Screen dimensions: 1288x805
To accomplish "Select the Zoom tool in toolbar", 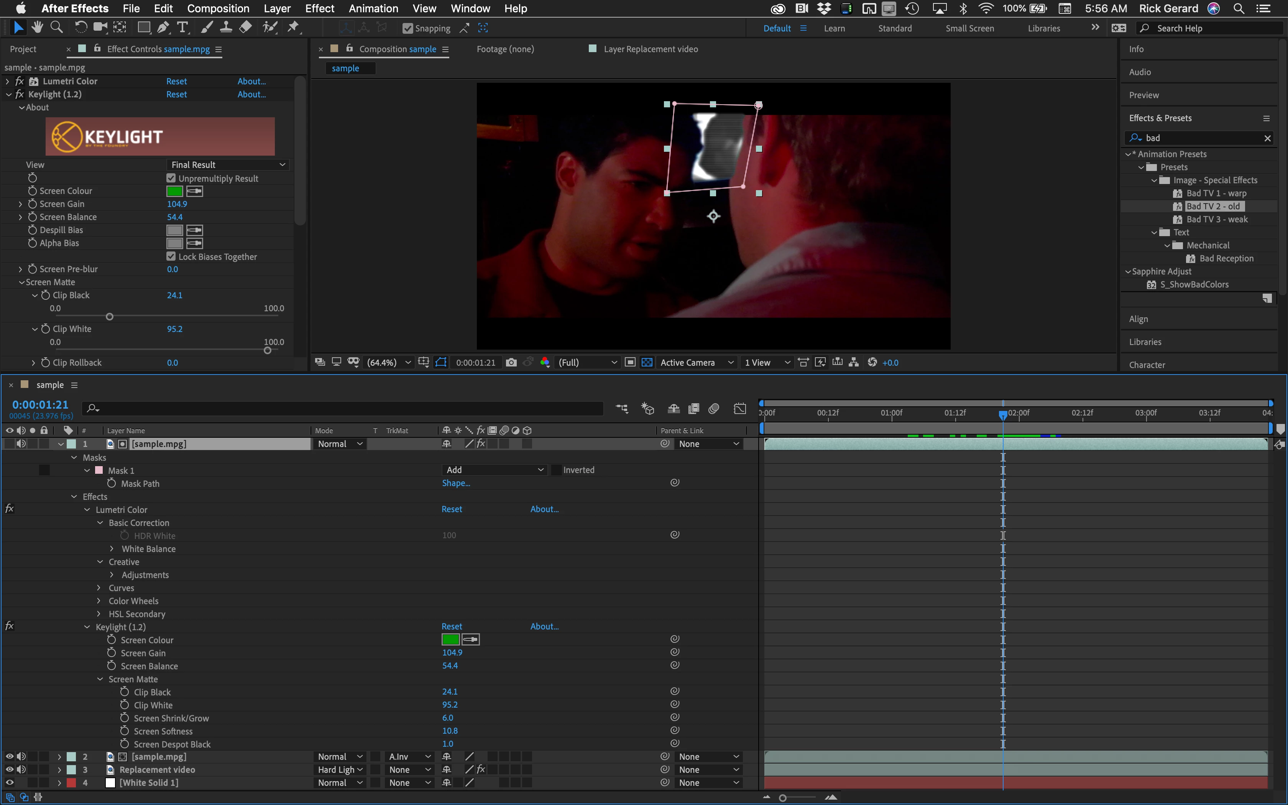I will click(x=56, y=27).
